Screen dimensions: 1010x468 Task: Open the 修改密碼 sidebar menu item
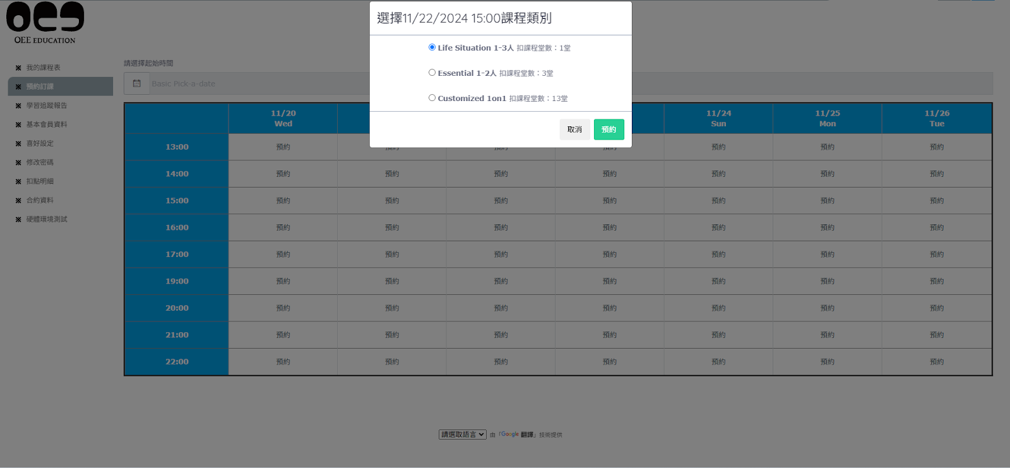point(61,162)
